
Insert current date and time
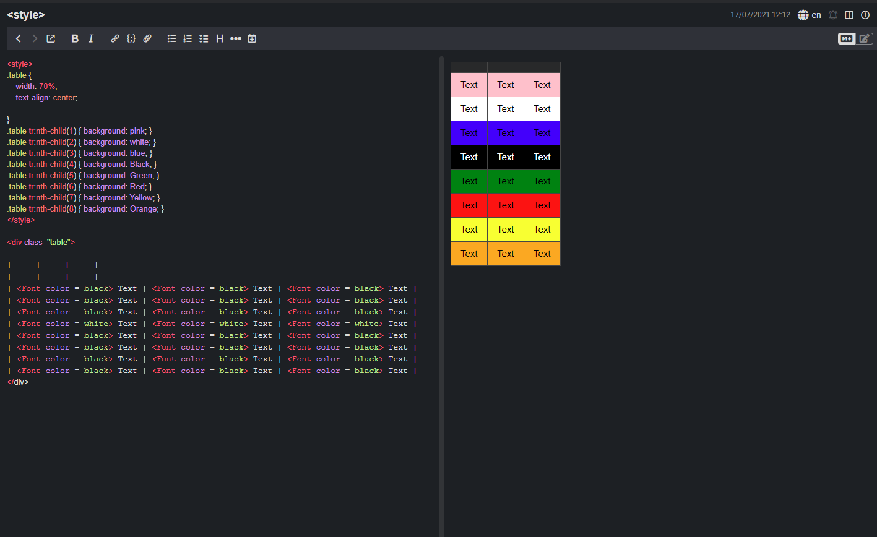point(252,38)
